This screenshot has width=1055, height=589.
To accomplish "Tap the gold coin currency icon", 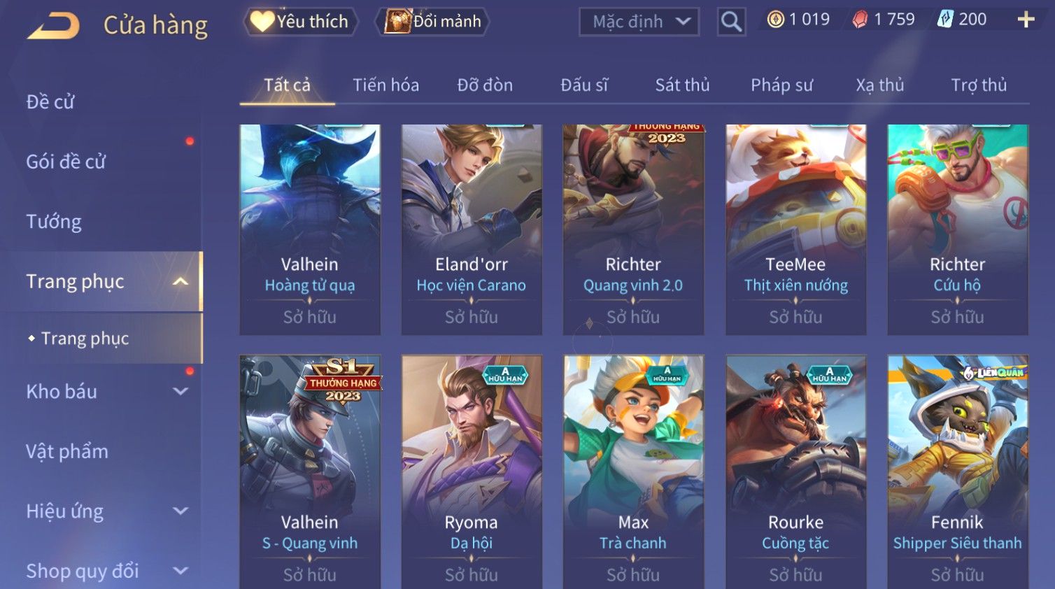I will tap(775, 20).
